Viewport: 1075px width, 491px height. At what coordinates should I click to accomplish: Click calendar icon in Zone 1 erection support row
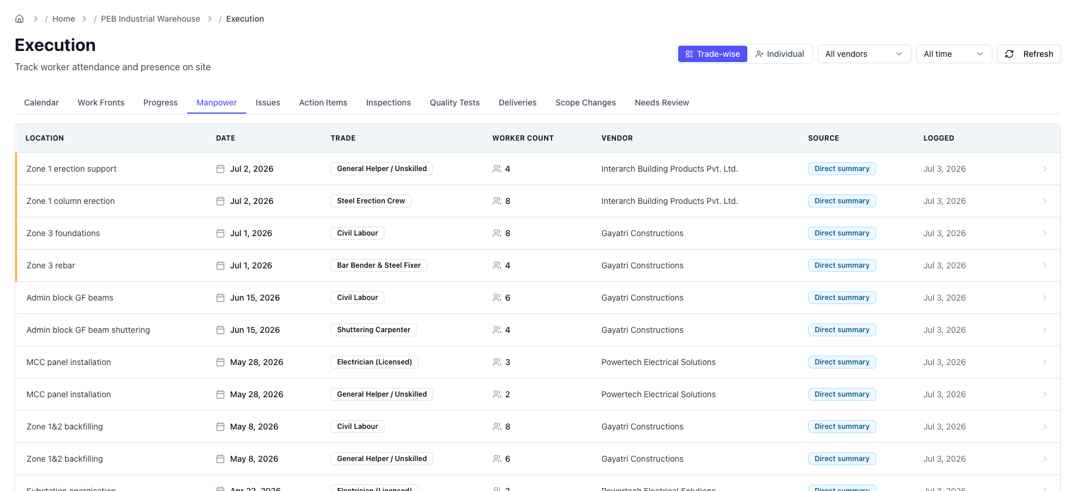tap(220, 169)
